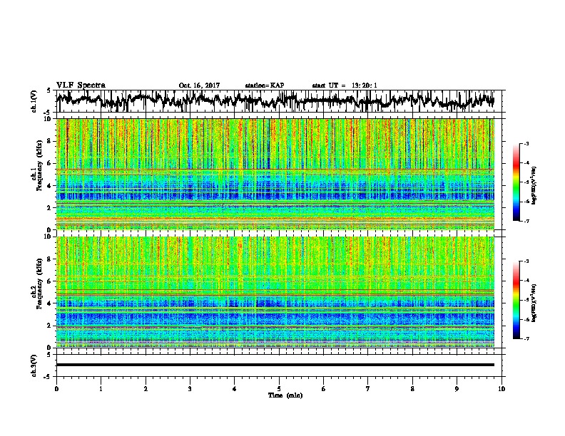
Task: Click the ch.1 "Frequency (kHz)" axis label
Action: tap(39, 165)
